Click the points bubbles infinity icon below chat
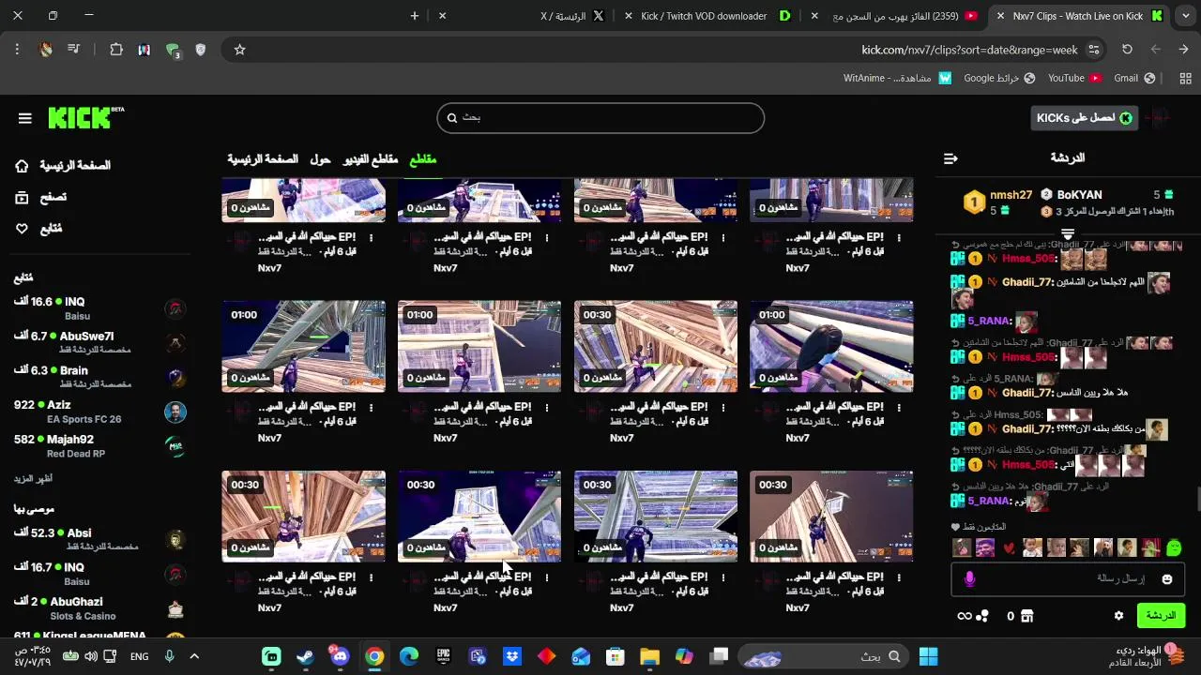Screen dimensions: 1201x675 point(973,616)
